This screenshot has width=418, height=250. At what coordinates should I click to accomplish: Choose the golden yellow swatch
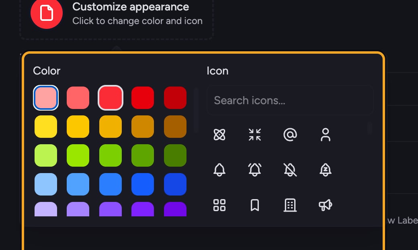(78, 127)
